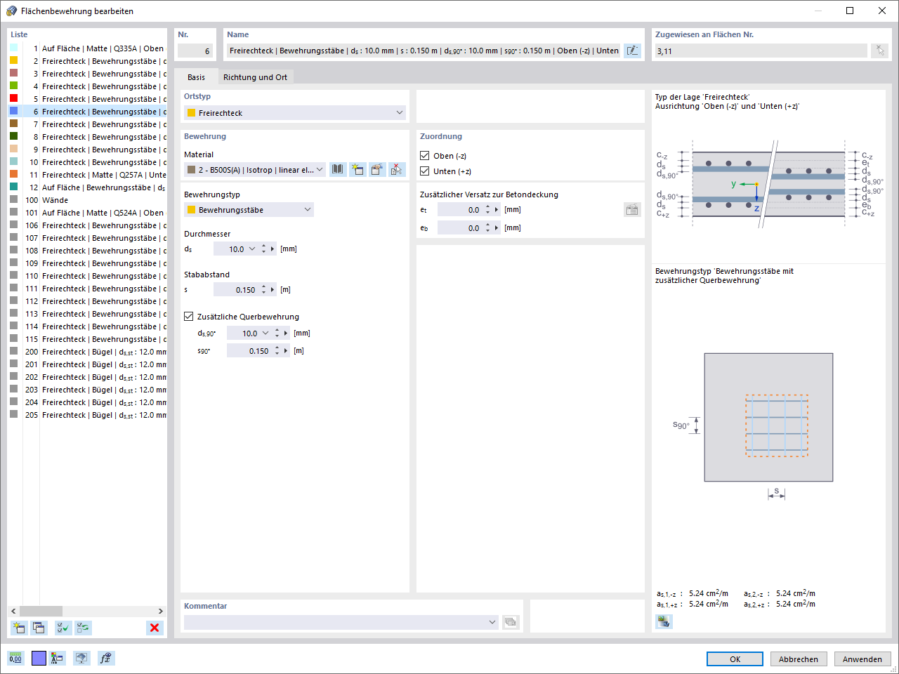
Task: Select list row 101 Auf Fläche Matte Q524A
Action: tap(88, 213)
